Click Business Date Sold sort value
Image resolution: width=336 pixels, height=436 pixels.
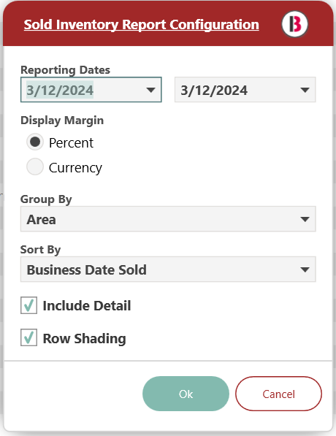(x=86, y=269)
